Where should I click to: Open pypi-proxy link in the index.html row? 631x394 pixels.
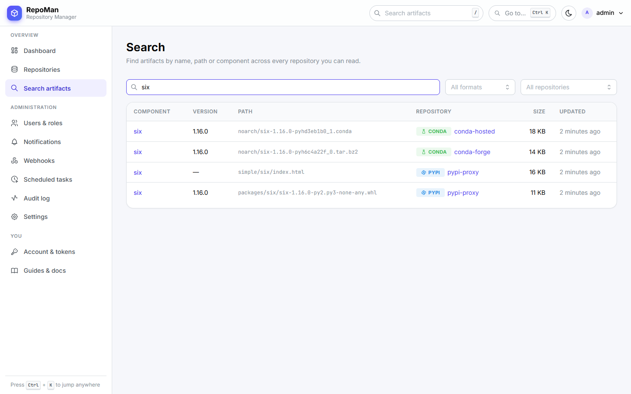pos(463,172)
